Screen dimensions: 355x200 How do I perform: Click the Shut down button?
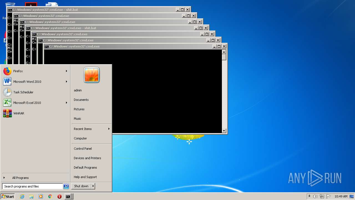coord(81,186)
